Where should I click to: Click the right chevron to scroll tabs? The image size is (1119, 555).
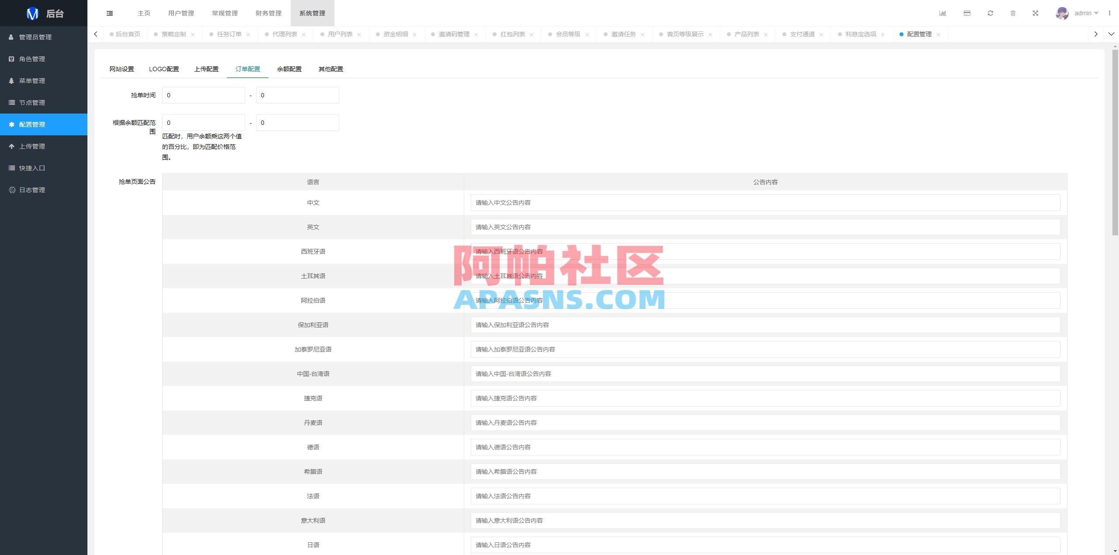coord(1096,34)
